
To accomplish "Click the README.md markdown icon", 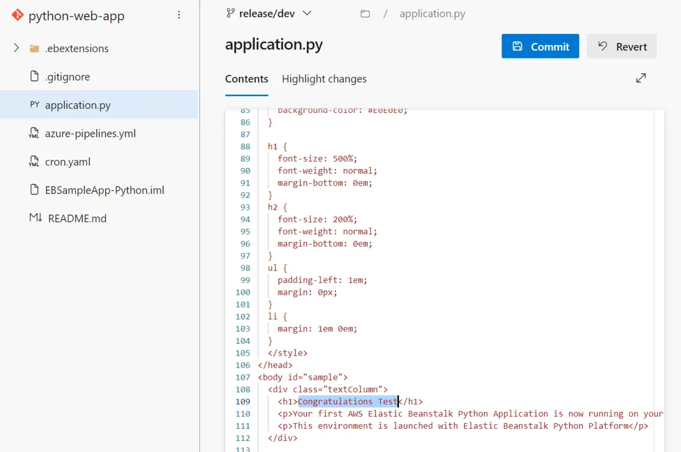I will pos(36,218).
